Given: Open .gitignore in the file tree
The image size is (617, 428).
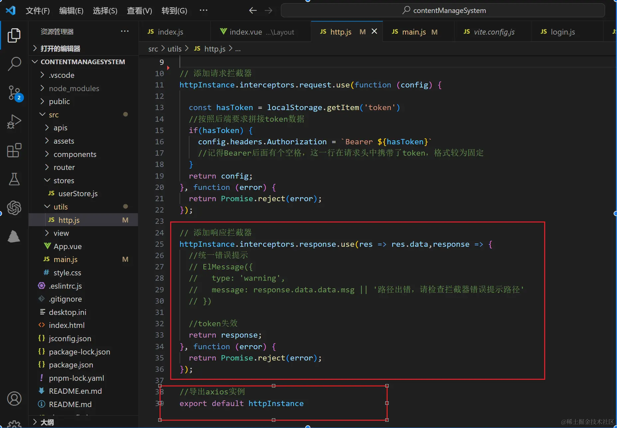Looking at the screenshot, I should (x=83, y=299).
